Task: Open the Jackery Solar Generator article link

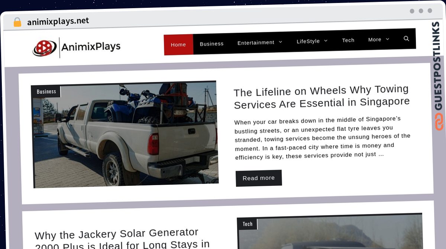Action: coord(122,239)
